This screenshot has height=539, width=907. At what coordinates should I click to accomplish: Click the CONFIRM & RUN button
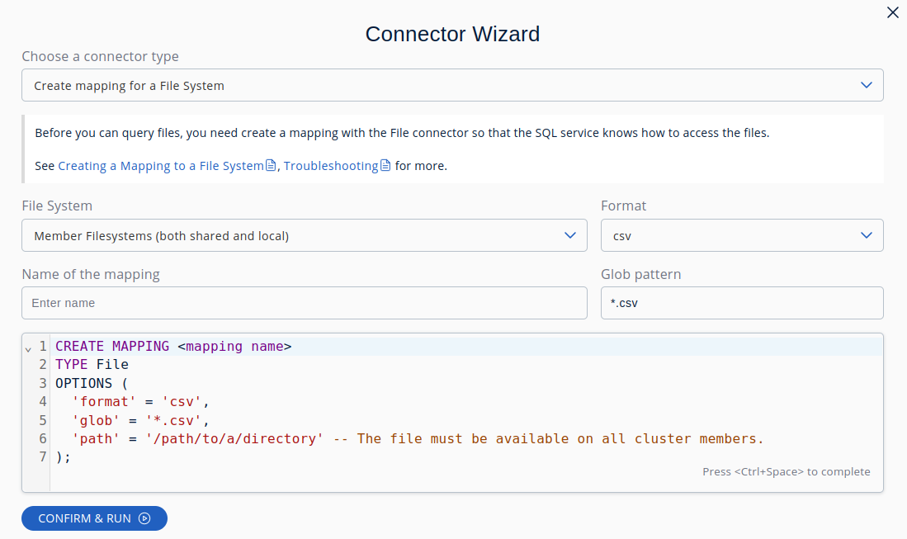point(94,518)
